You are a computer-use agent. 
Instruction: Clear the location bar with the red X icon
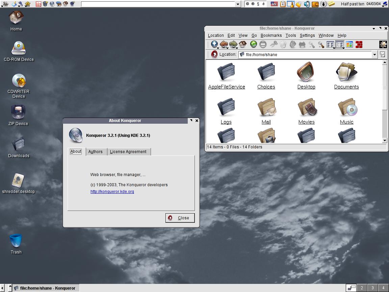(x=214, y=54)
